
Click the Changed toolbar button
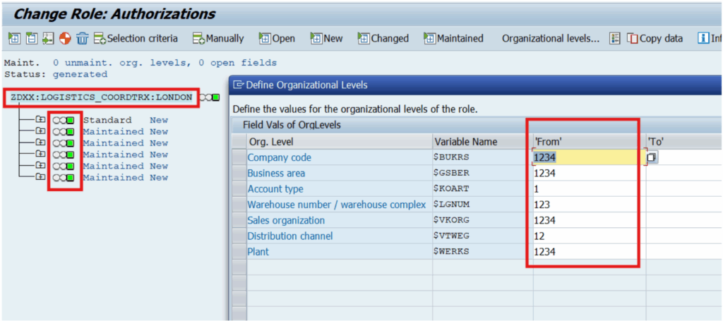[383, 39]
